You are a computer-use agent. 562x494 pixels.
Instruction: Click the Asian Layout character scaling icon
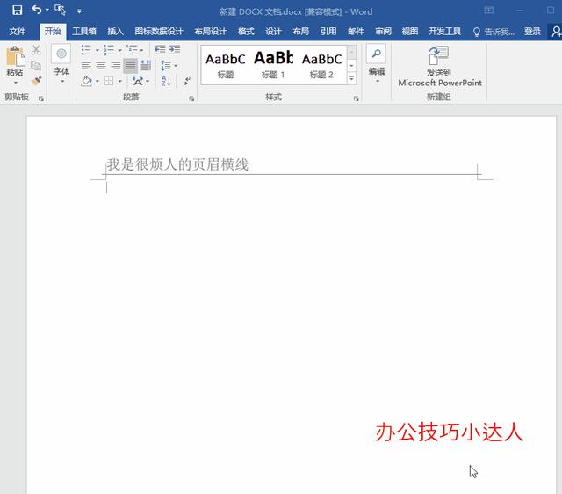(138, 81)
